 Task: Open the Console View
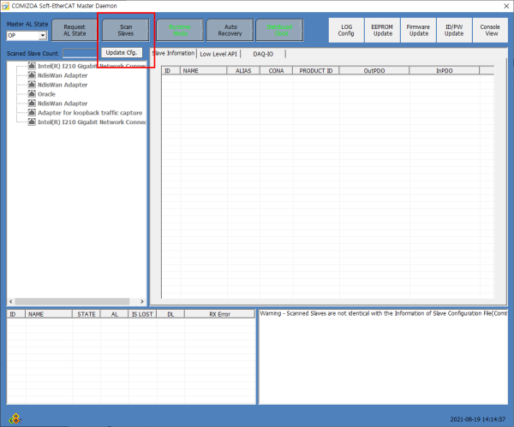[x=490, y=30]
